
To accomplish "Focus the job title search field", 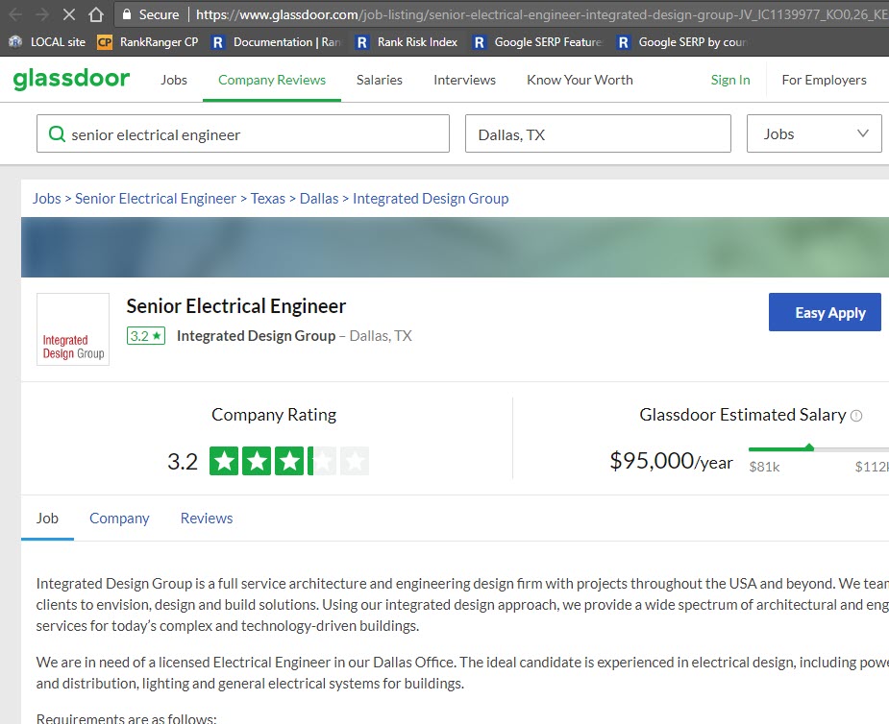I will pyautogui.click(x=243, y=133).
